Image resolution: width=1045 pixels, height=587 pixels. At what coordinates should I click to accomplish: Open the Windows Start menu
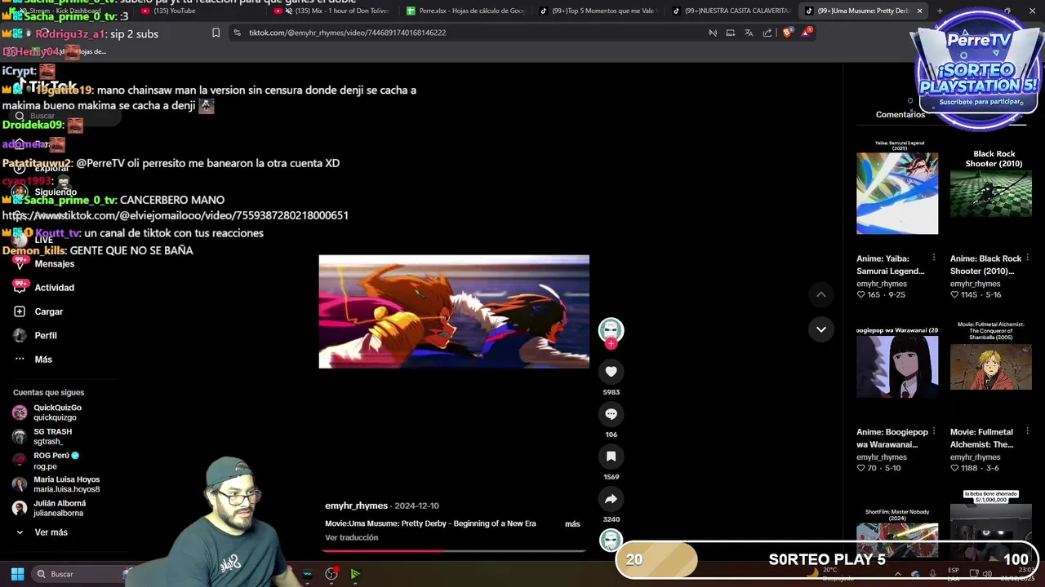pyautogui.click(x=17, y=574)
